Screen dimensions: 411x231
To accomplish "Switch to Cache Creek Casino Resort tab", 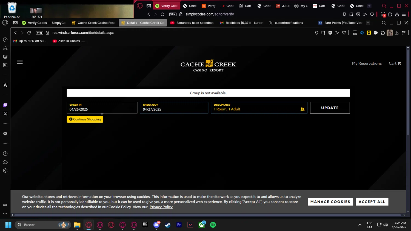I will [x=93, y=23].
